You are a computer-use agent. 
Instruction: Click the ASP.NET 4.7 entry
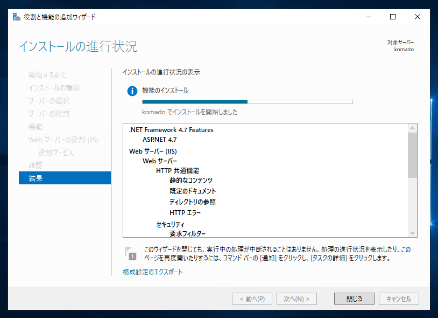tap(159, 139)
